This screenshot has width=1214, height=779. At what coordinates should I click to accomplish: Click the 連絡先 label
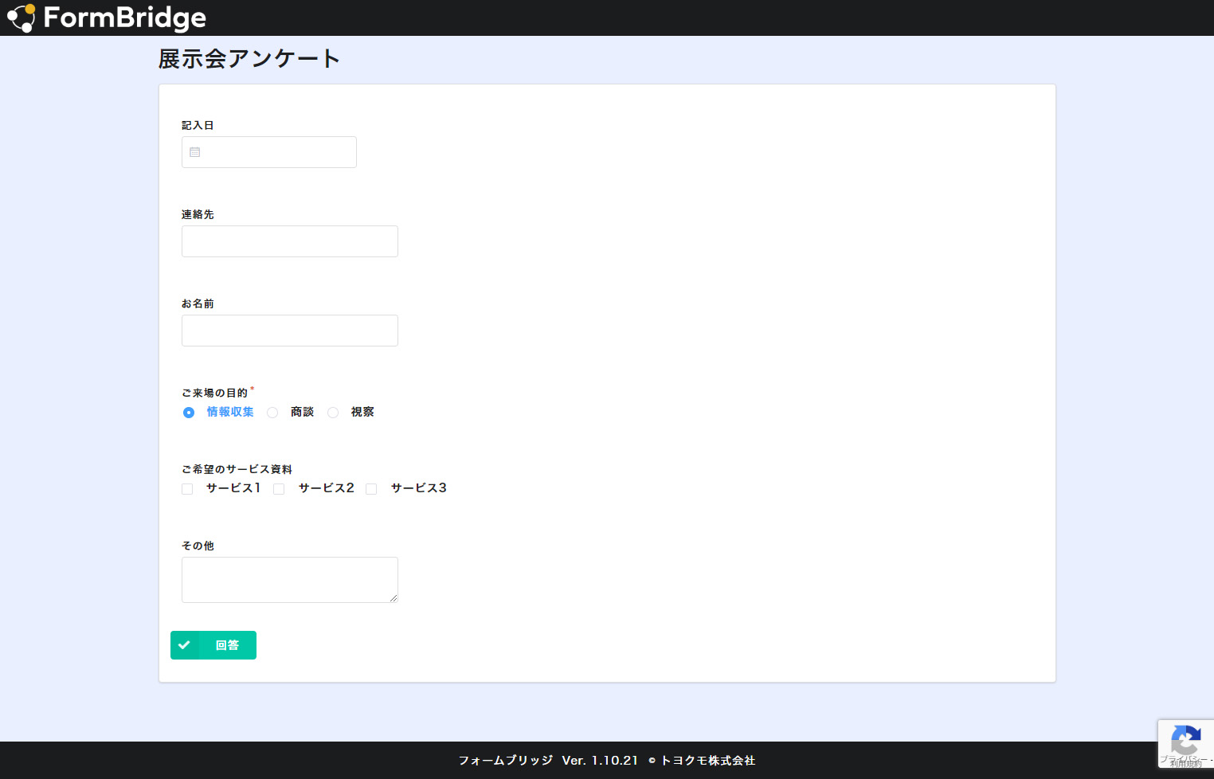198,214
